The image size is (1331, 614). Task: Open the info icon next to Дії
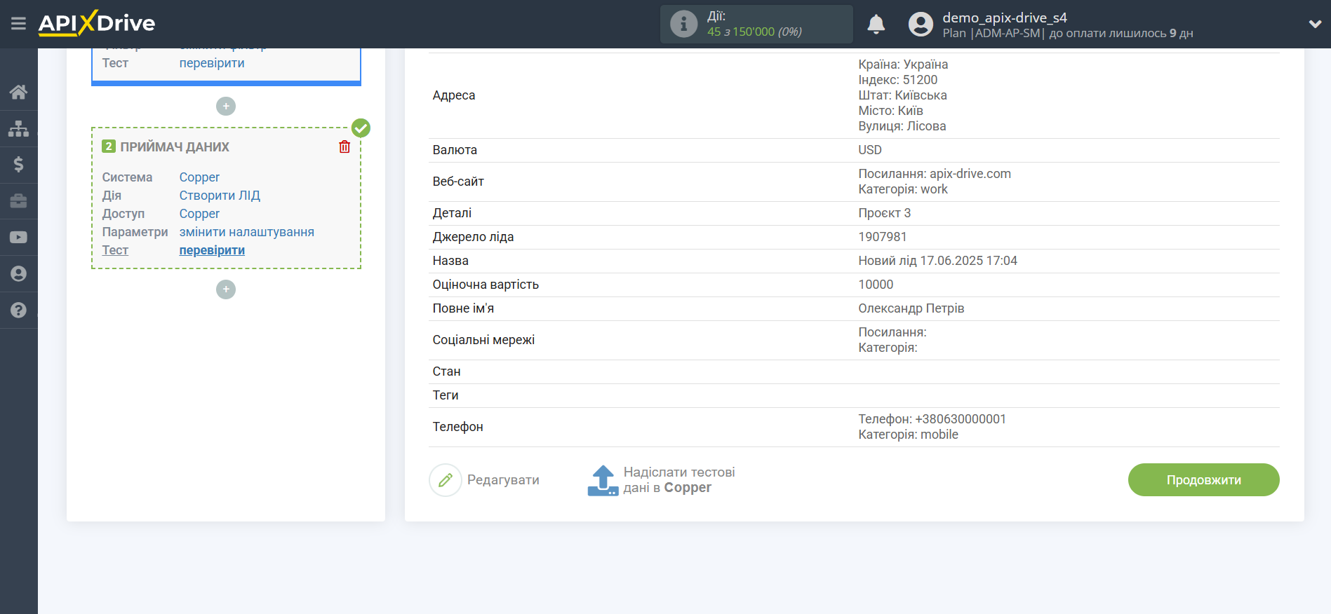683,24
